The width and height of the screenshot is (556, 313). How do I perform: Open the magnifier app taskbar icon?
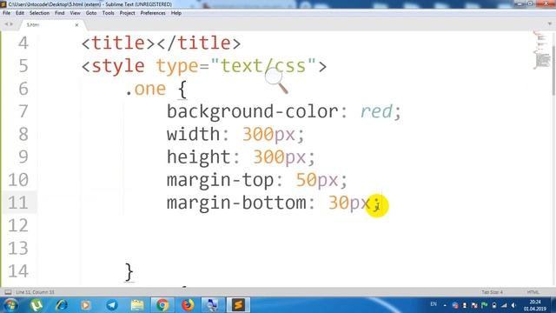(213, 305)
